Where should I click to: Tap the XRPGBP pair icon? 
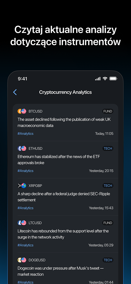(x=22, y=186)
